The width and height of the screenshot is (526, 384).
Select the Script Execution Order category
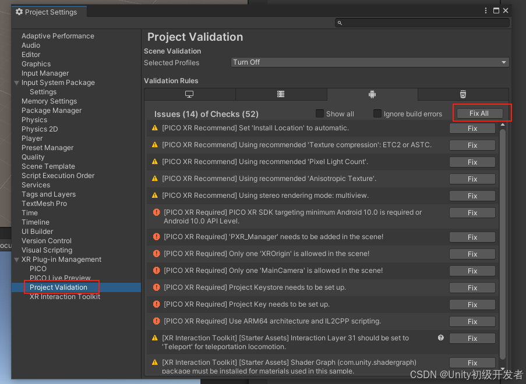point(58,176)
